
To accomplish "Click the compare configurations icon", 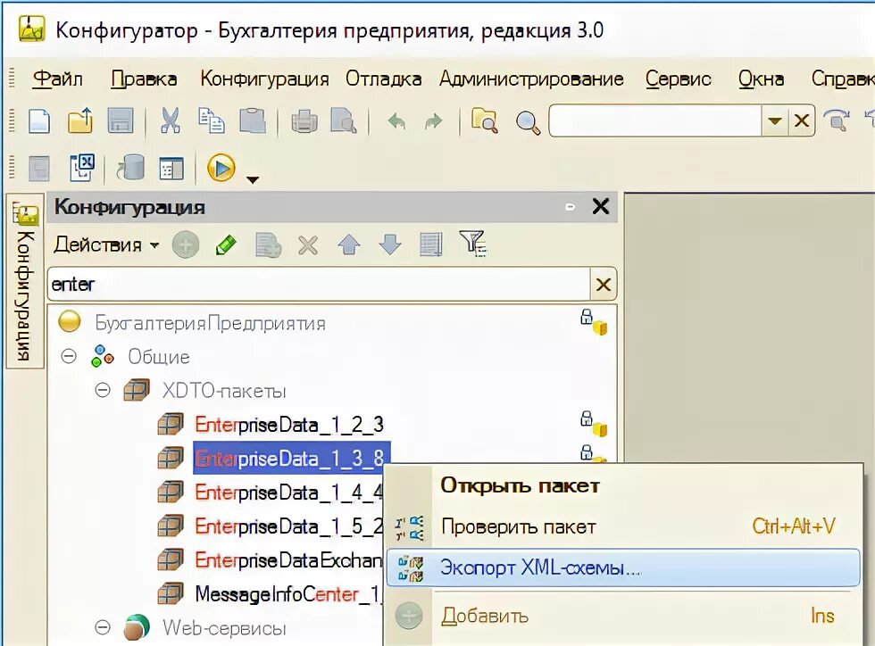I will tap(82, 168).
